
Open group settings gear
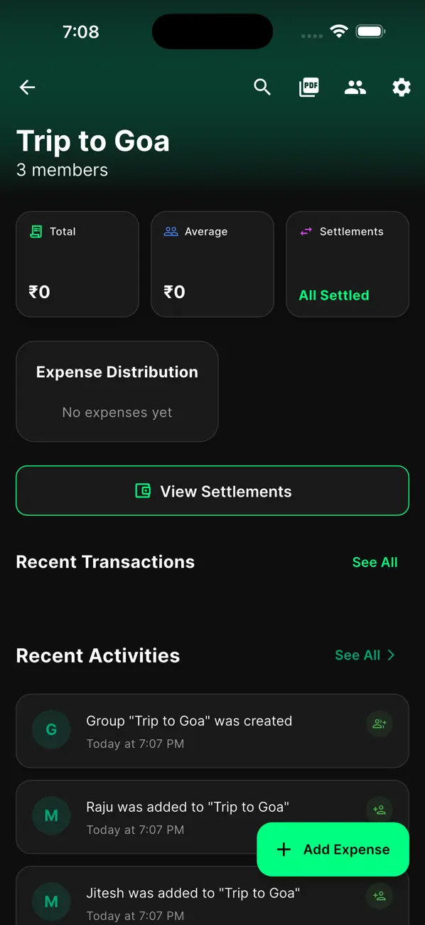click(402, 87)
